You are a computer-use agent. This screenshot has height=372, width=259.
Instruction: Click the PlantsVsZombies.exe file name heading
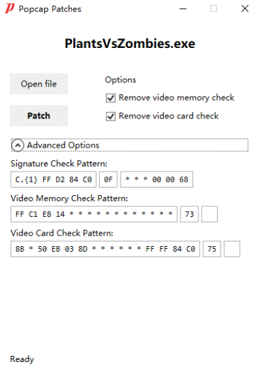[x=130, y=44]
